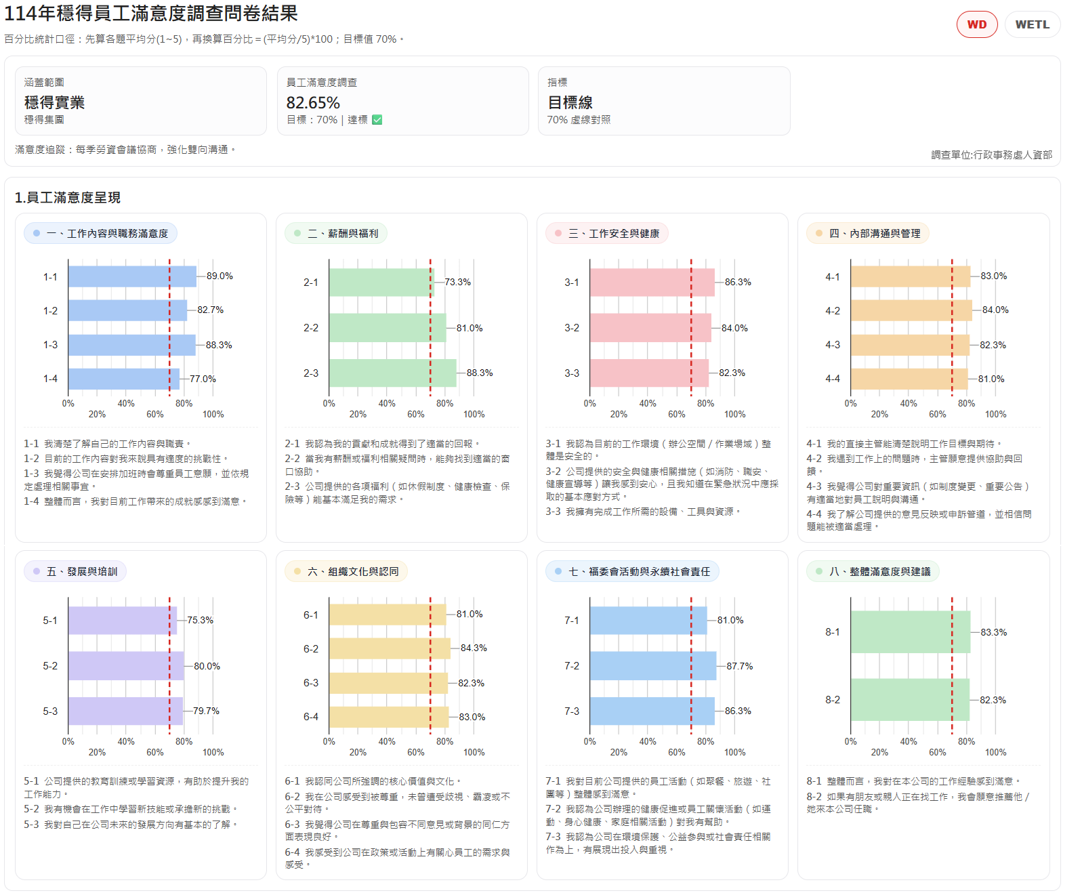Click the blue dot in 工作內容與職務滿意度 tag
1065x893 pixels.
pyautogui.click(x=37, y=233)
